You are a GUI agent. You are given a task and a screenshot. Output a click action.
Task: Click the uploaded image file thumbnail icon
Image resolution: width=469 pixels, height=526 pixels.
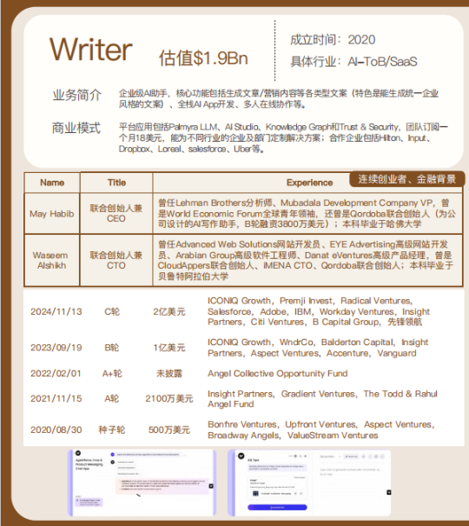click(x=255, y=494)
